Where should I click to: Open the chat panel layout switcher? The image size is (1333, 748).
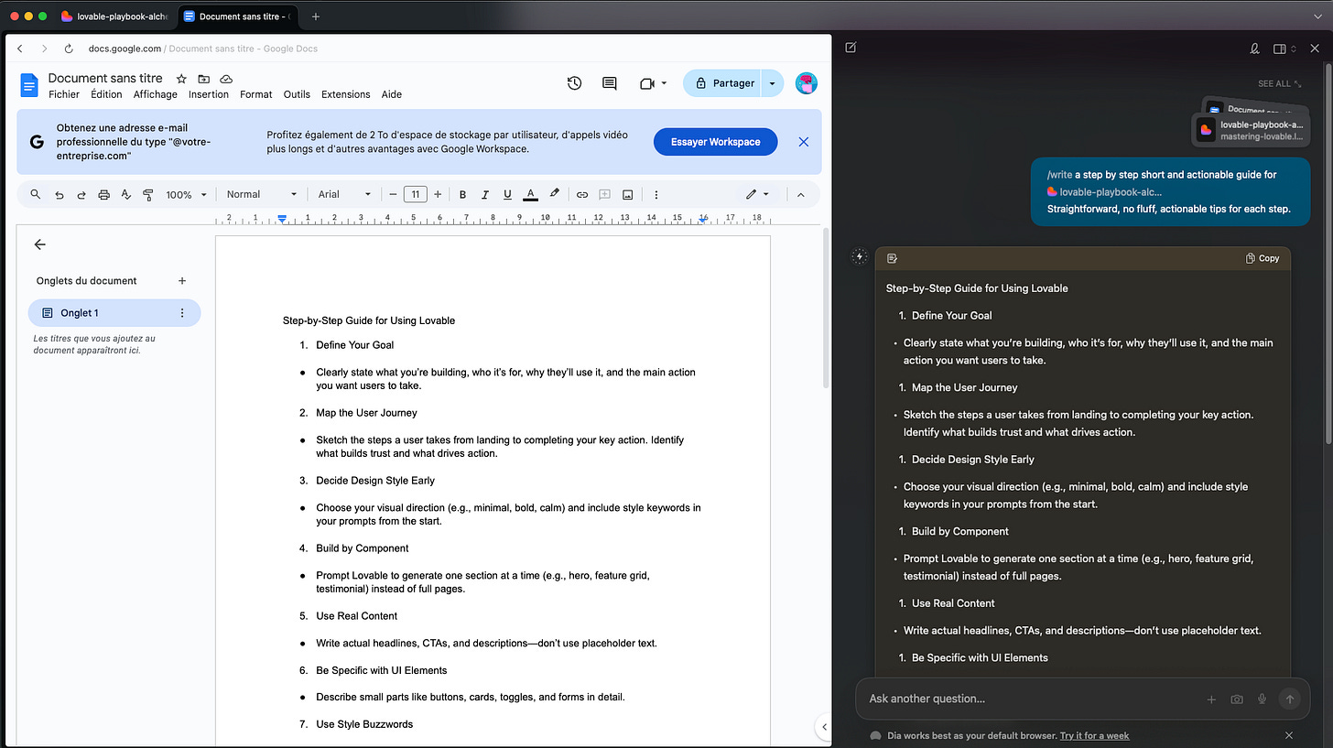(1284, 49)
